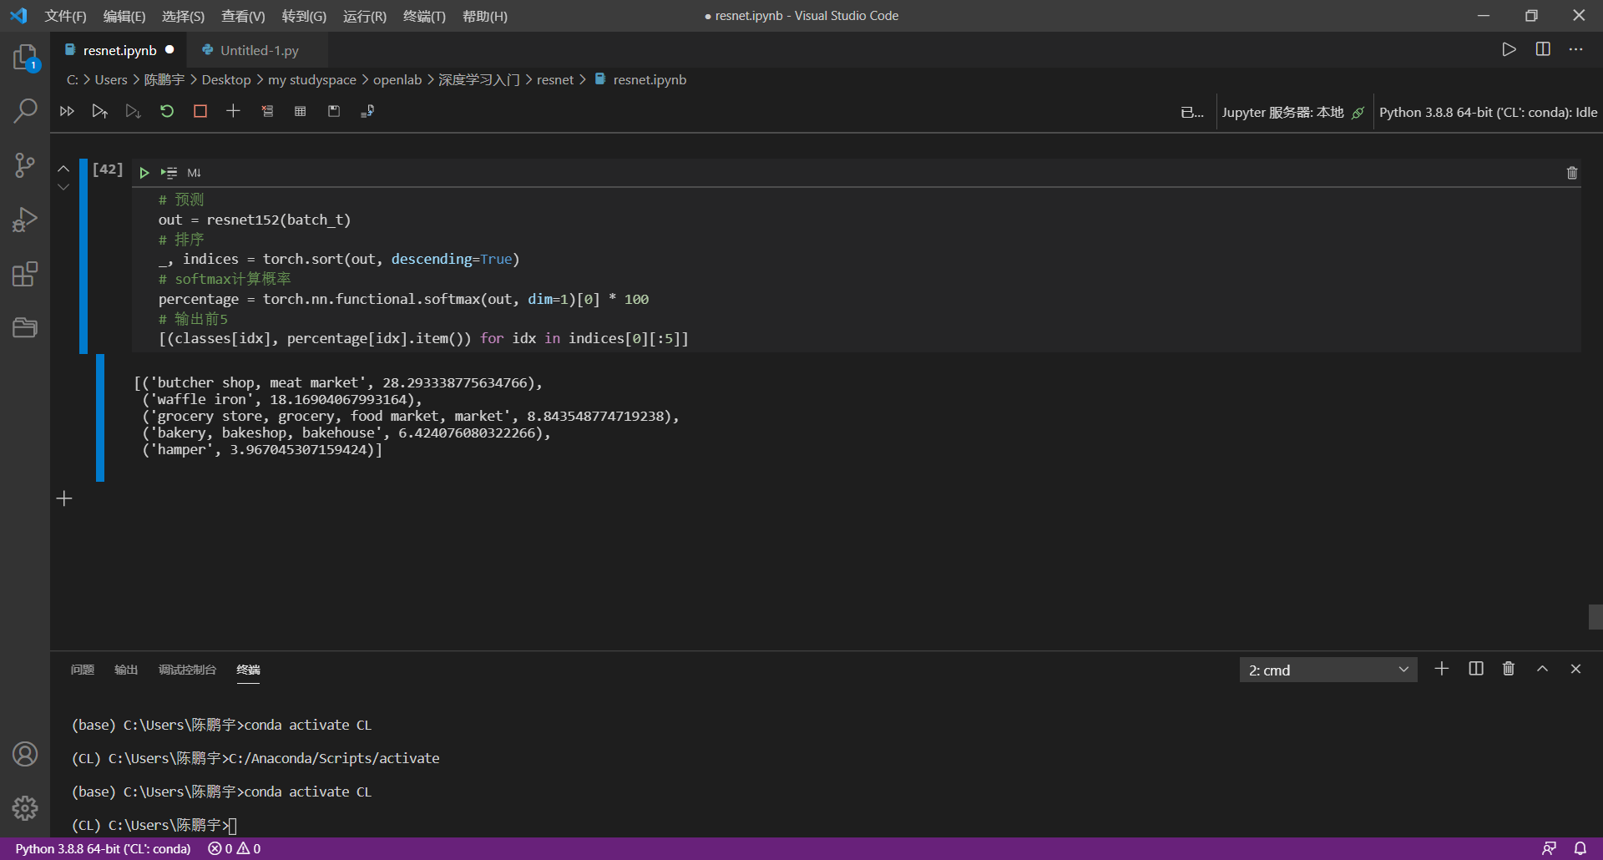Viewport: 1603px width, 860px height.
Task: Click the 'my studyspace' breadcrumb segment
Action: (312, 80)
